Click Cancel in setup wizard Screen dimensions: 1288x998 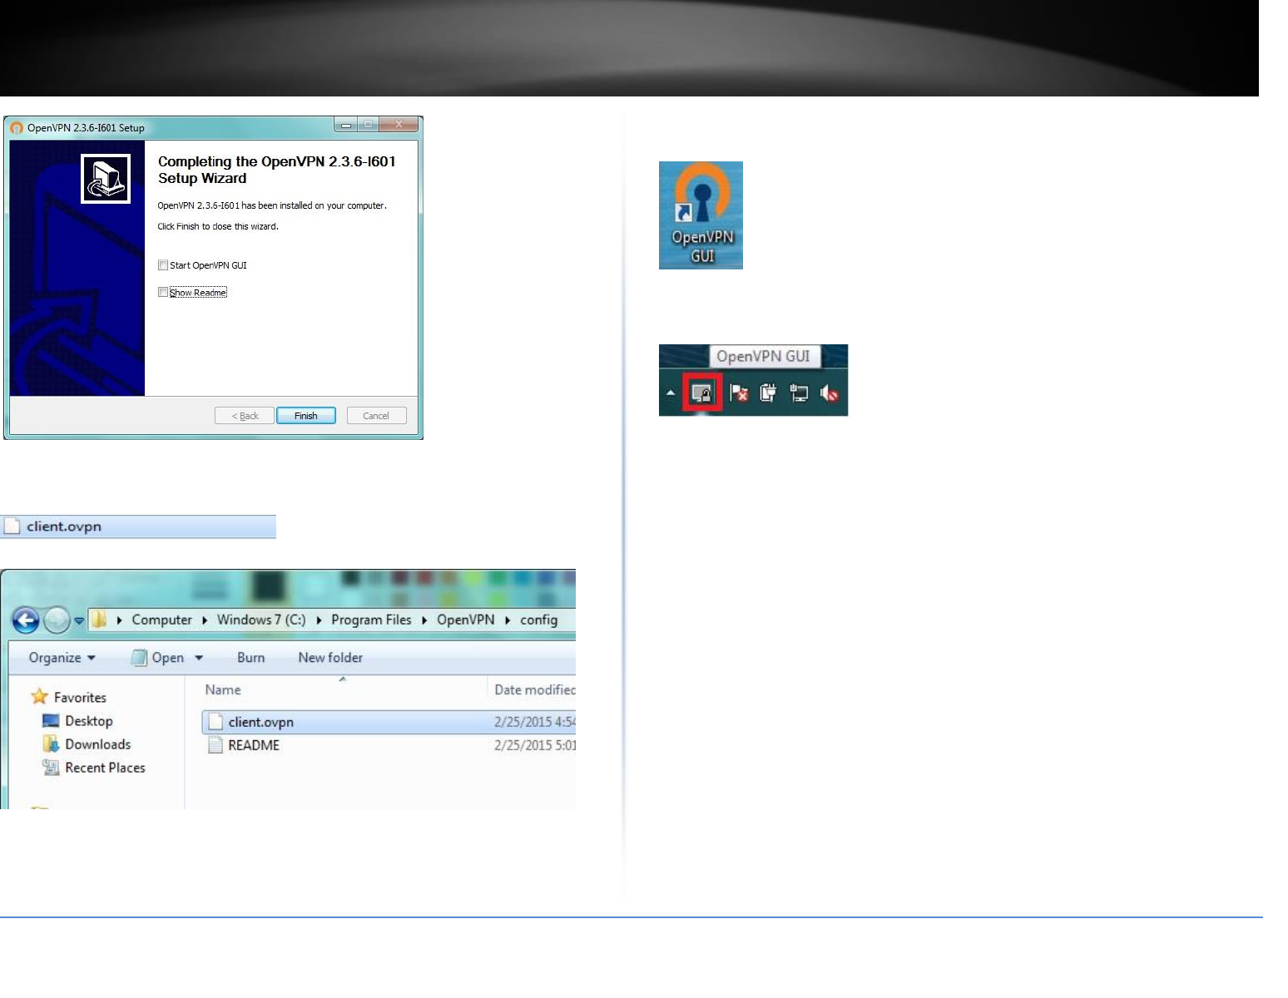[x=376, y=416]
